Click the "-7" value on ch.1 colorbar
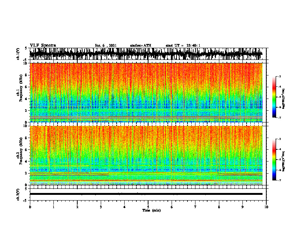This screenshot has height=232, width=300. pos(280,118)
